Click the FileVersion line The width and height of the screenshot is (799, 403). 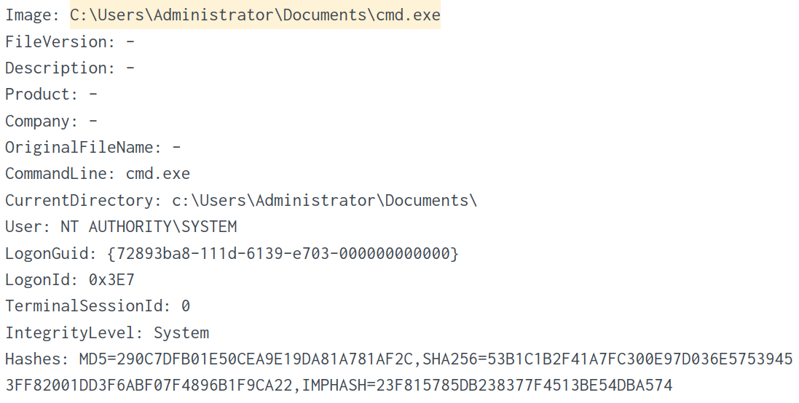70,41
